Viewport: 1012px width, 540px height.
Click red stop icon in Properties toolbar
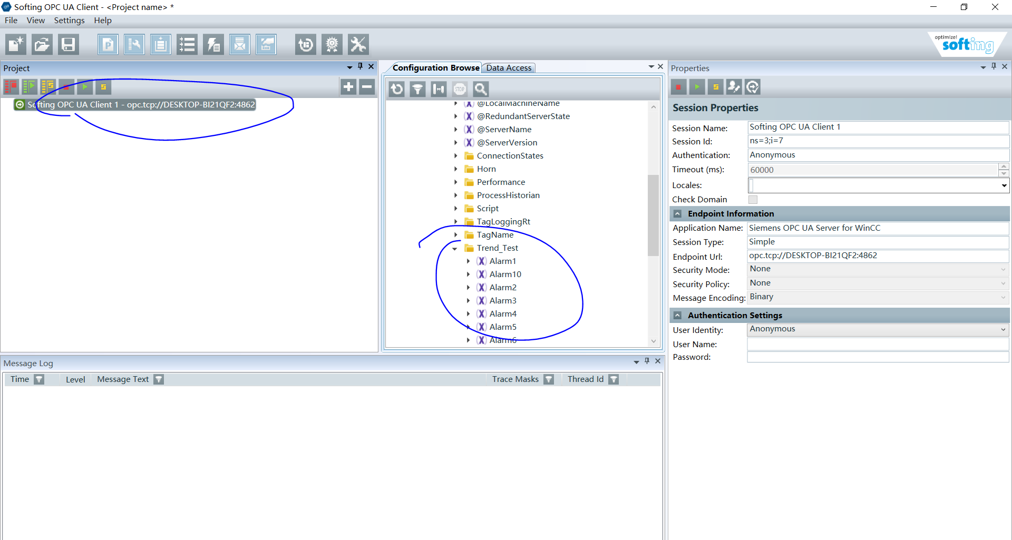tap(679, 87)
